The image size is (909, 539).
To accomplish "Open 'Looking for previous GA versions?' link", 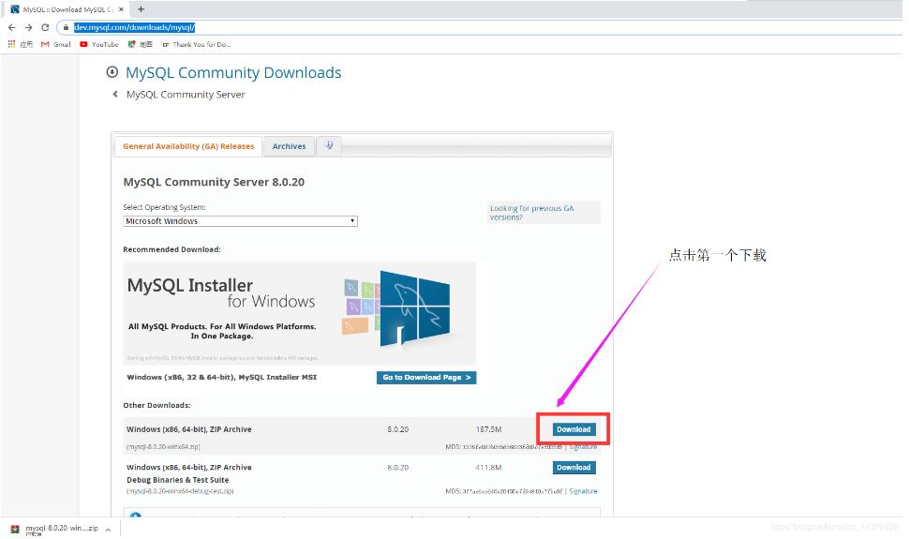I will [x=531, y=213].
